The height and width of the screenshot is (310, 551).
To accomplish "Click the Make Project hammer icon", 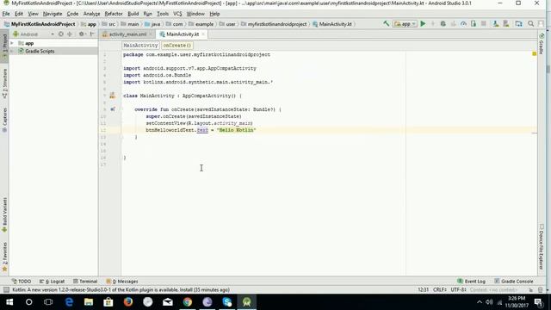I will pyautogui.click(x=387, y=24).
